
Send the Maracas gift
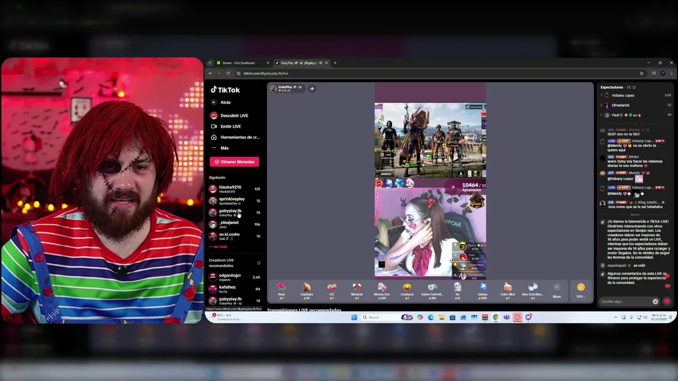tap(357, 290)
